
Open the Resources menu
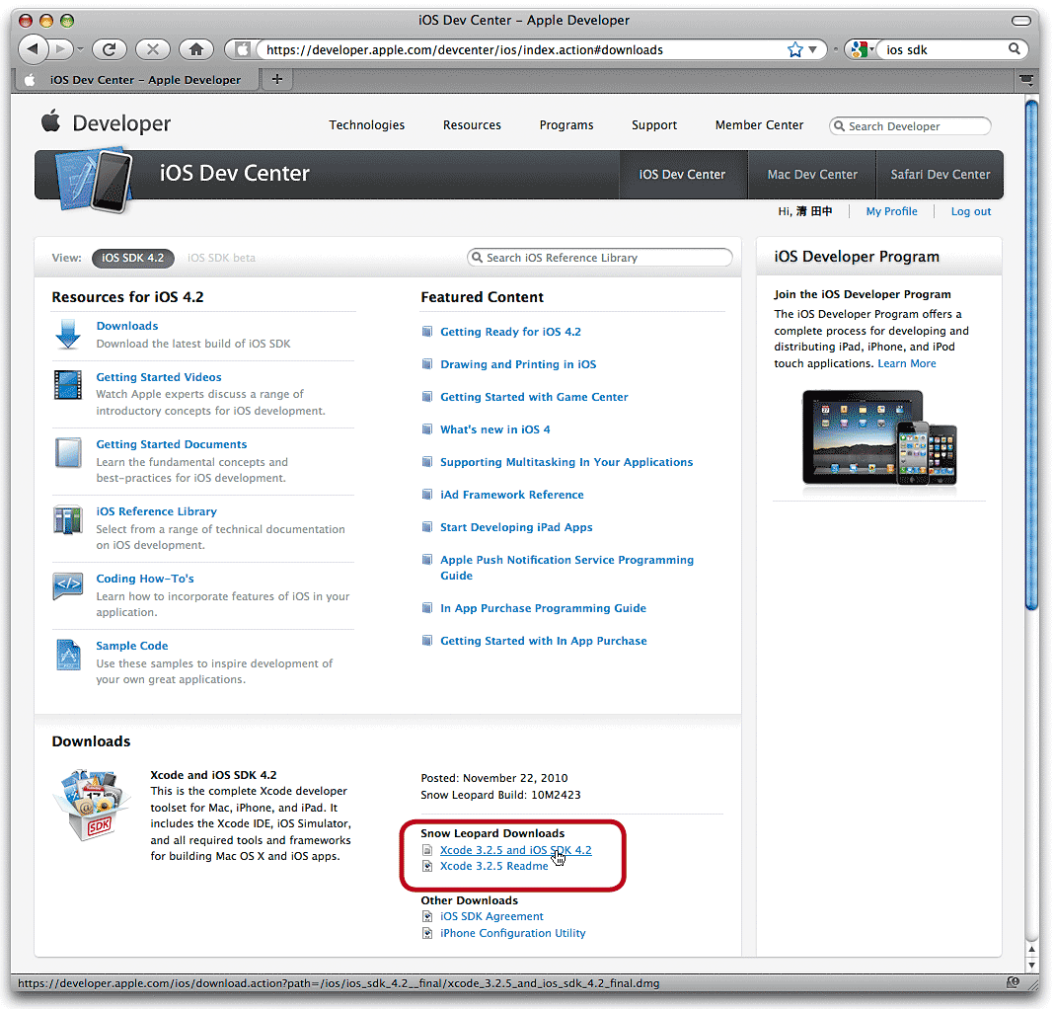[472, 125]
